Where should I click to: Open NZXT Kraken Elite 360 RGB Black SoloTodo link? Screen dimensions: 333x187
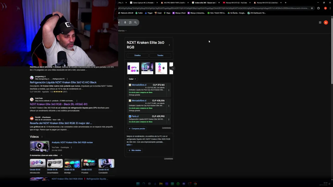[59, 104]
